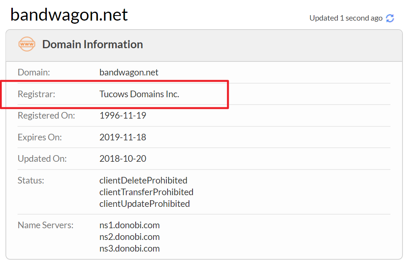Click Tucows Domains Inc. registrar value
This screenshot has height=264, width=406.
point(139,94)
